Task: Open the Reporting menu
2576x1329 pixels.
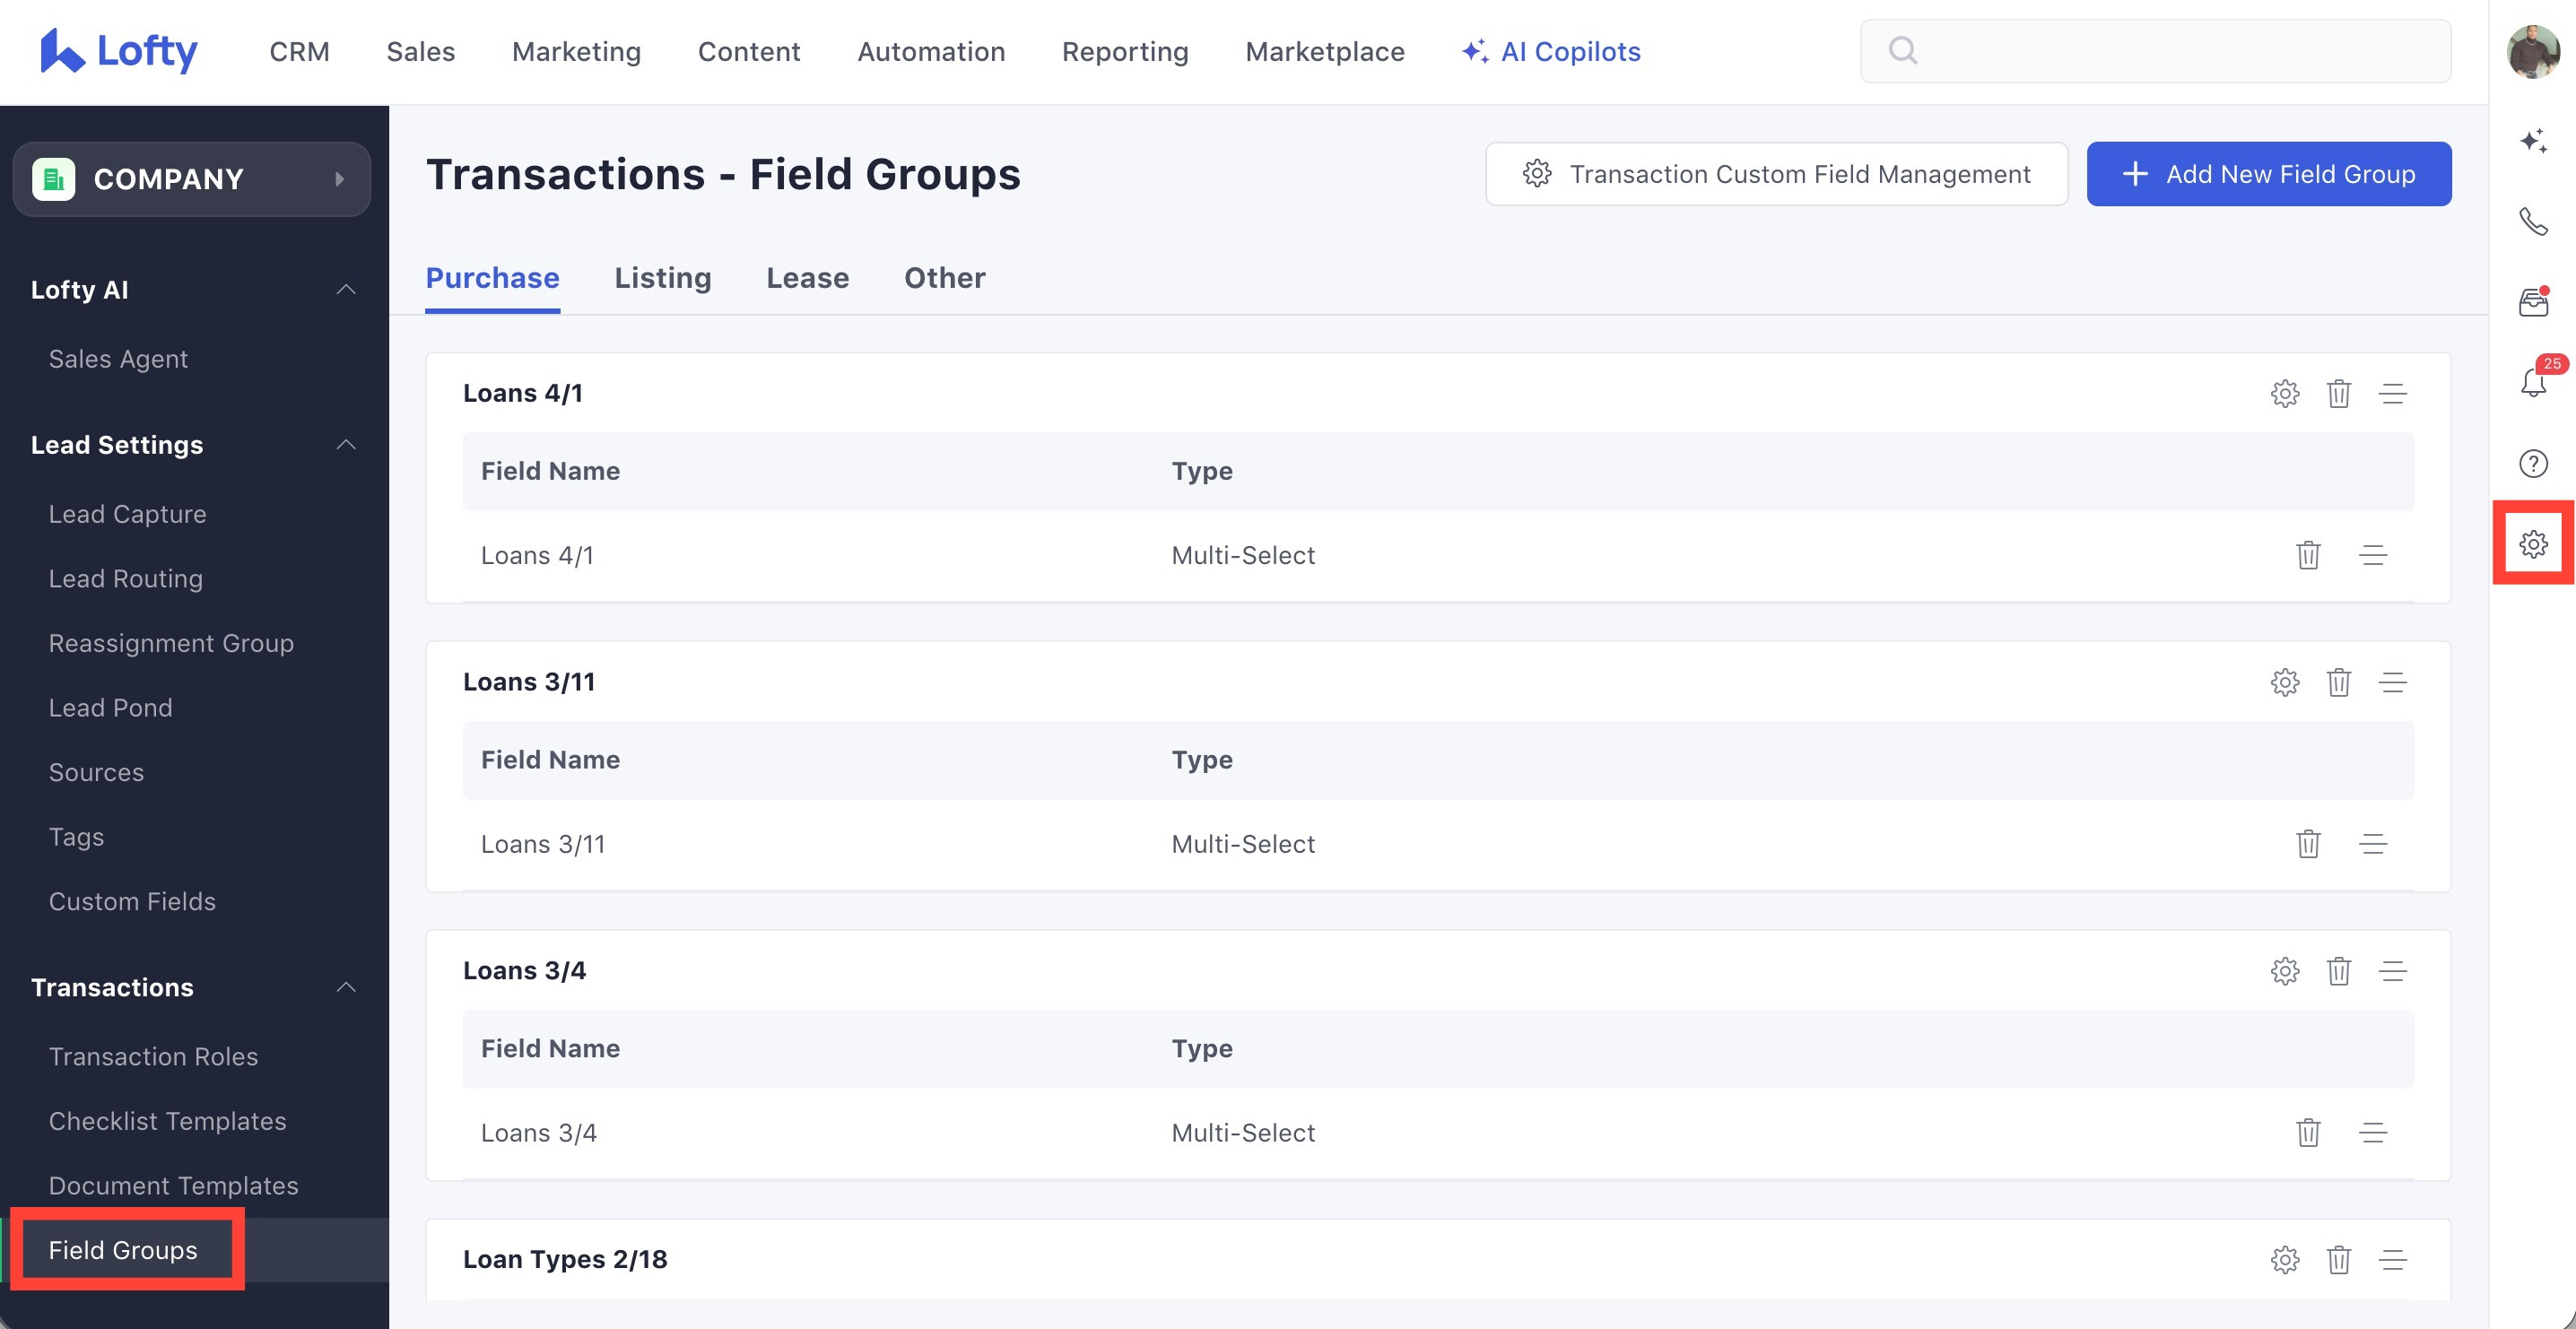Action: coord(1124,52)
